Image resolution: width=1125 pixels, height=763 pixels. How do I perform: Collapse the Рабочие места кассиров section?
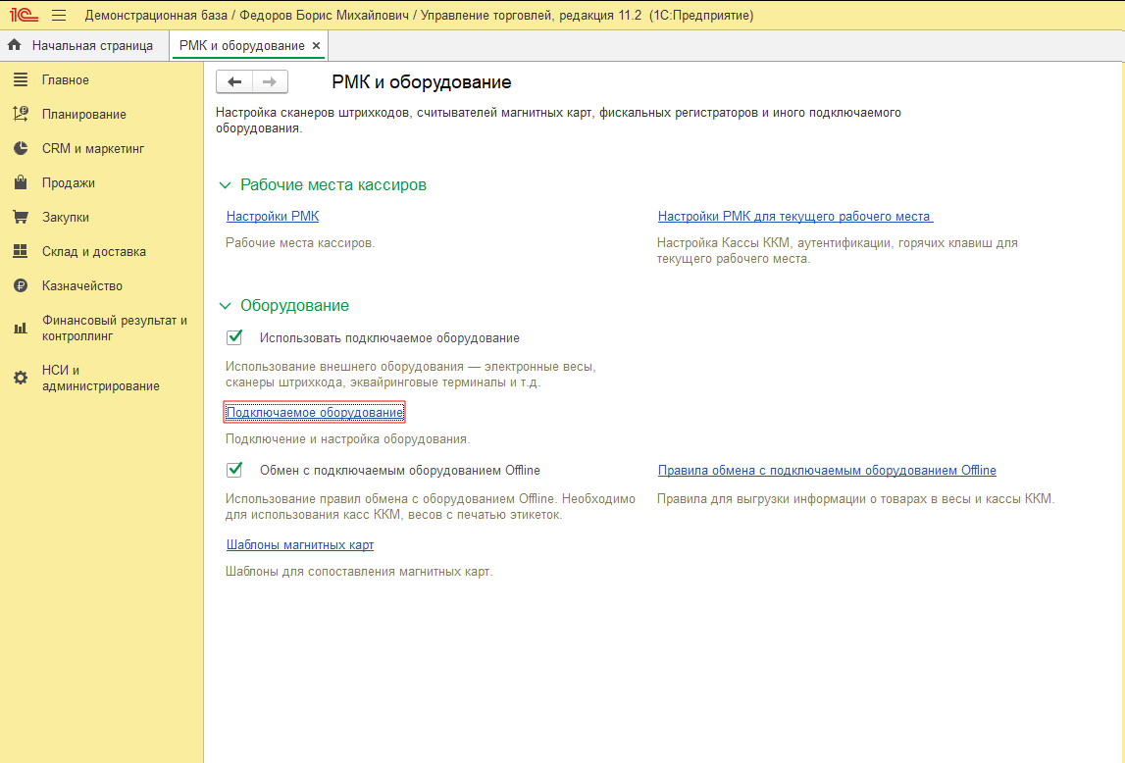[225, 185]
